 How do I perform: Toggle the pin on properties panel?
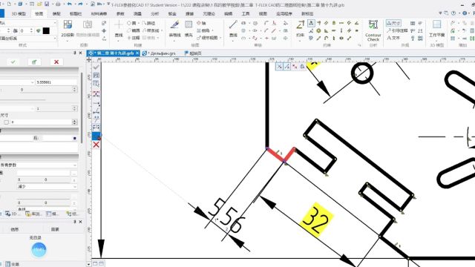pyautogui.click(x=75, y=53)
